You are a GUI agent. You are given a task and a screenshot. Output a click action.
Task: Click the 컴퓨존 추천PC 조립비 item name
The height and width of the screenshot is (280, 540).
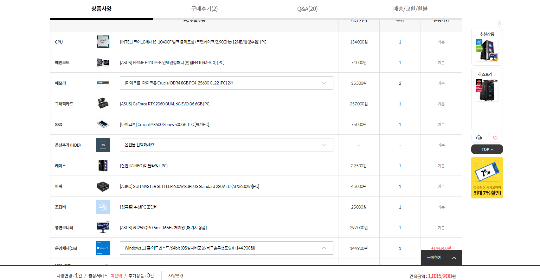pyautogui.click(x=139, y=207)
